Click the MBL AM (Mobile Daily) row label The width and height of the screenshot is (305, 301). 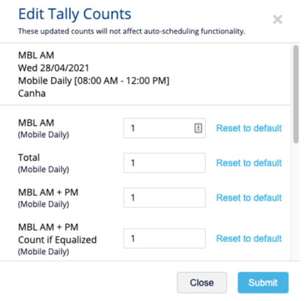tap(43, 128)
